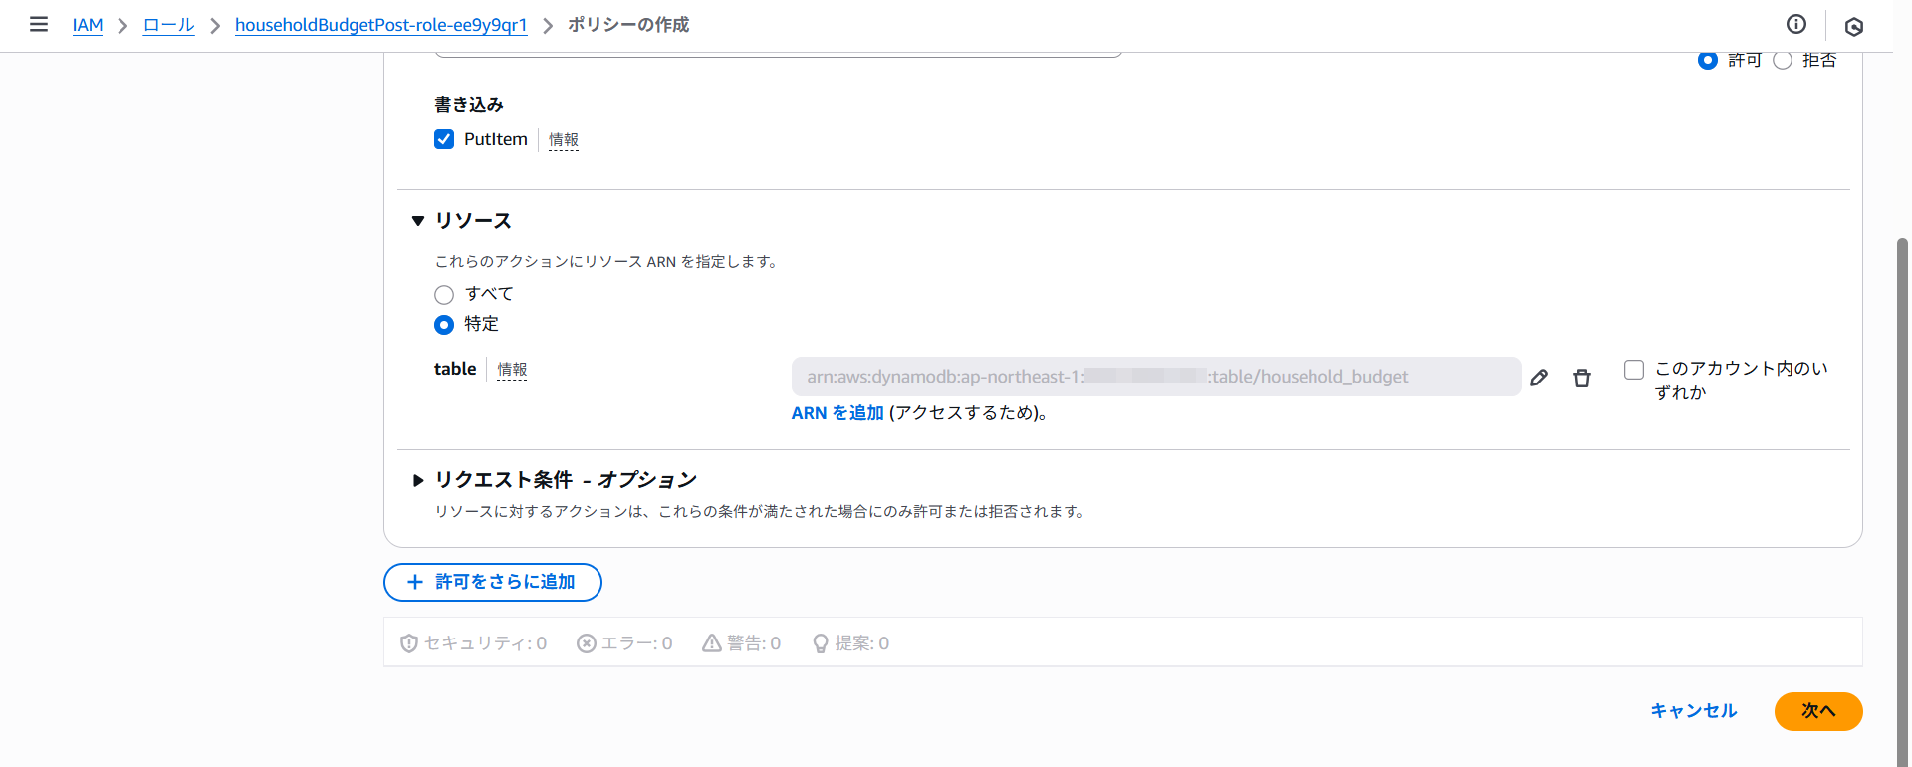
Task: Click the security findings shield icon
Action: point(408,643)
